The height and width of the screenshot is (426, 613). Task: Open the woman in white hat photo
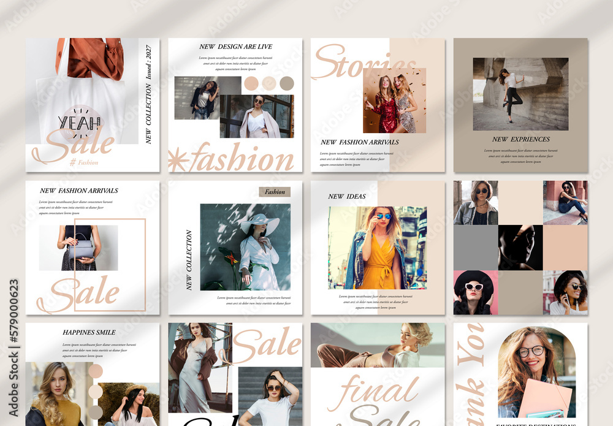coord(245,247)
